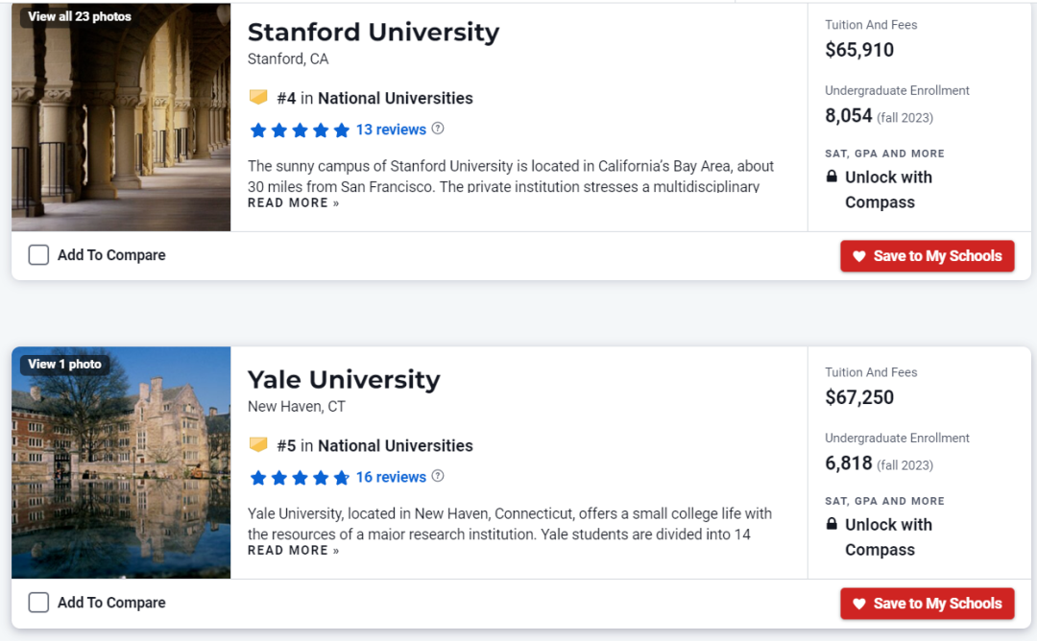This screenshot has width=1037, height=641.
Task: Click Yale's ranking badge icon
Action: click(258, 445)
